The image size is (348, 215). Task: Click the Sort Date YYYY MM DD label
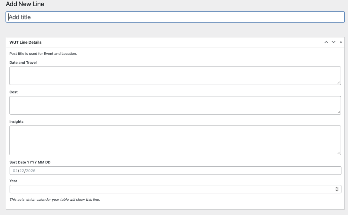pos(30,162)
